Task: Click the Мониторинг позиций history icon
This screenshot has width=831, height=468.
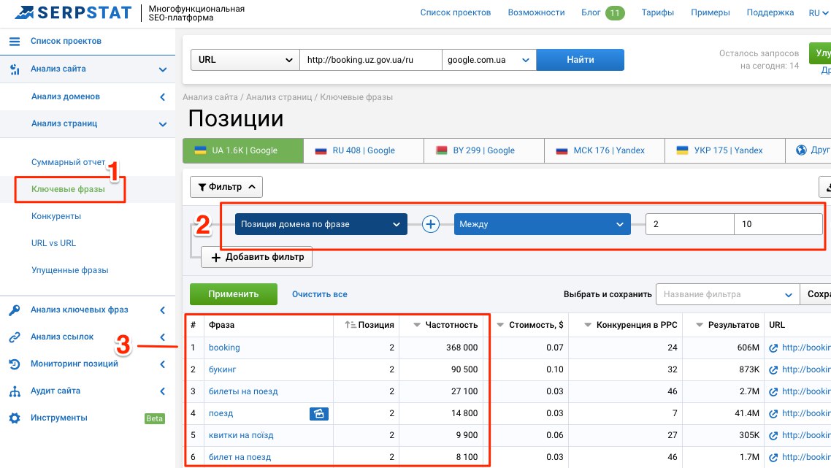Action: click(15, 364)
